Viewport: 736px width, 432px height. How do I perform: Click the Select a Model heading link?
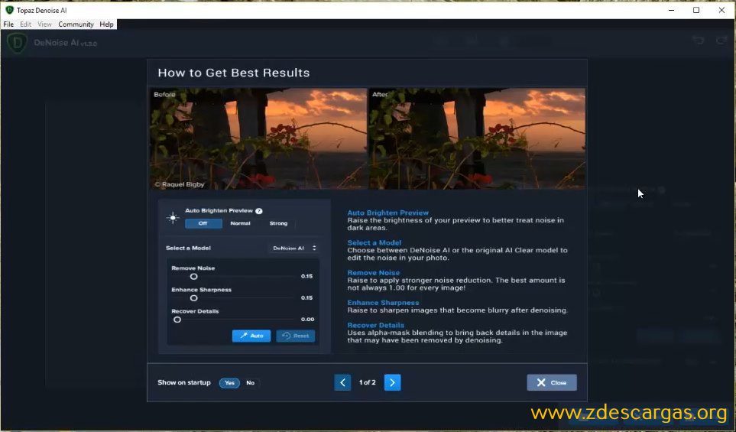coord(374,243)
